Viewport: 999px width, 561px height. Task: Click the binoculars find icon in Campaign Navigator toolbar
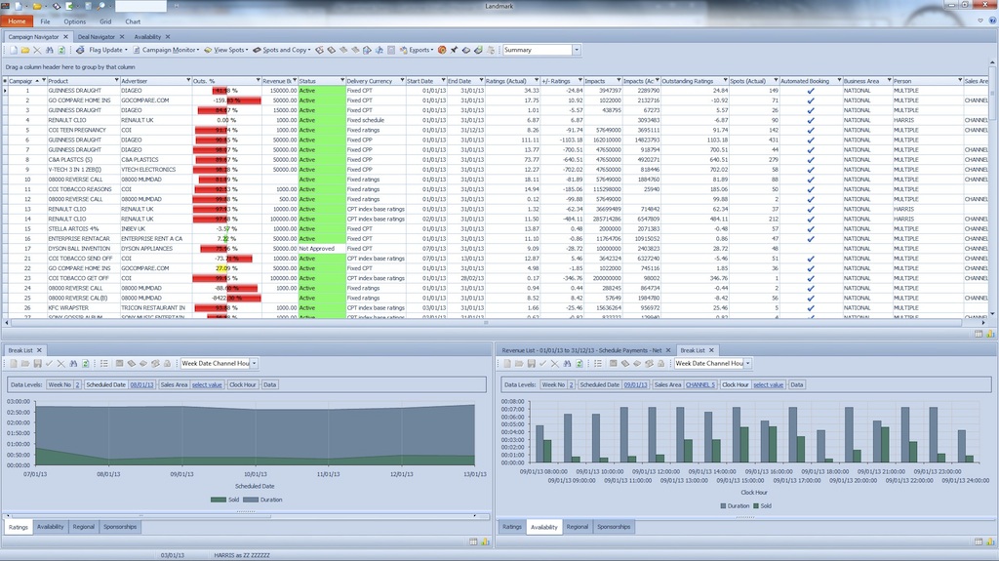[49, 50]
